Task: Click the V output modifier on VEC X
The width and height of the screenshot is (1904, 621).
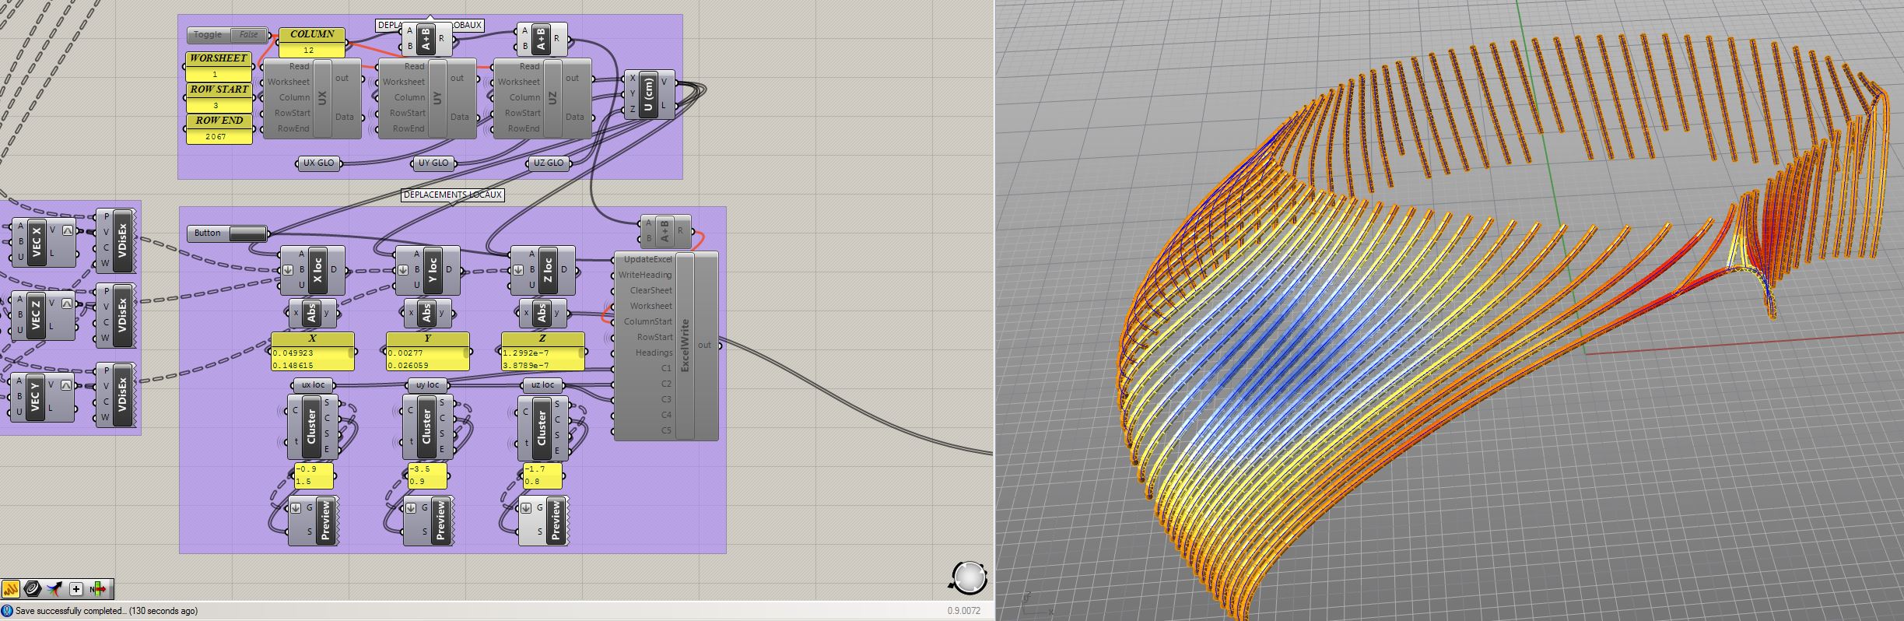Action: [68, 230]
